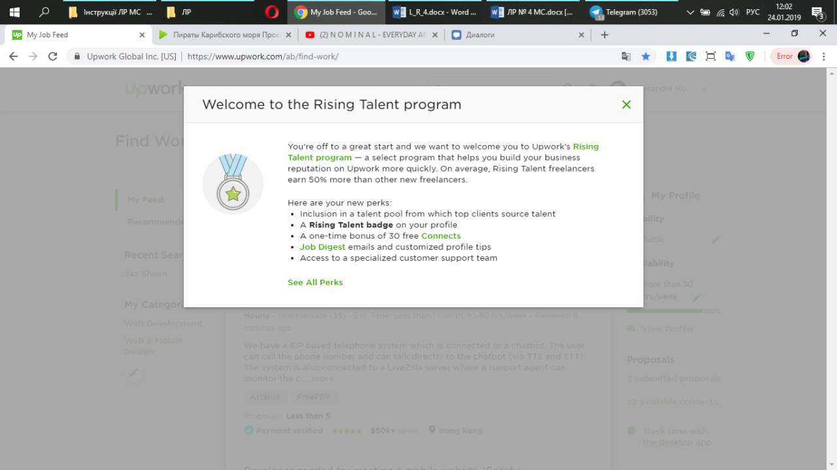Open the green Connects link
The width and height of the screenshot is (837, 470).
441,236
